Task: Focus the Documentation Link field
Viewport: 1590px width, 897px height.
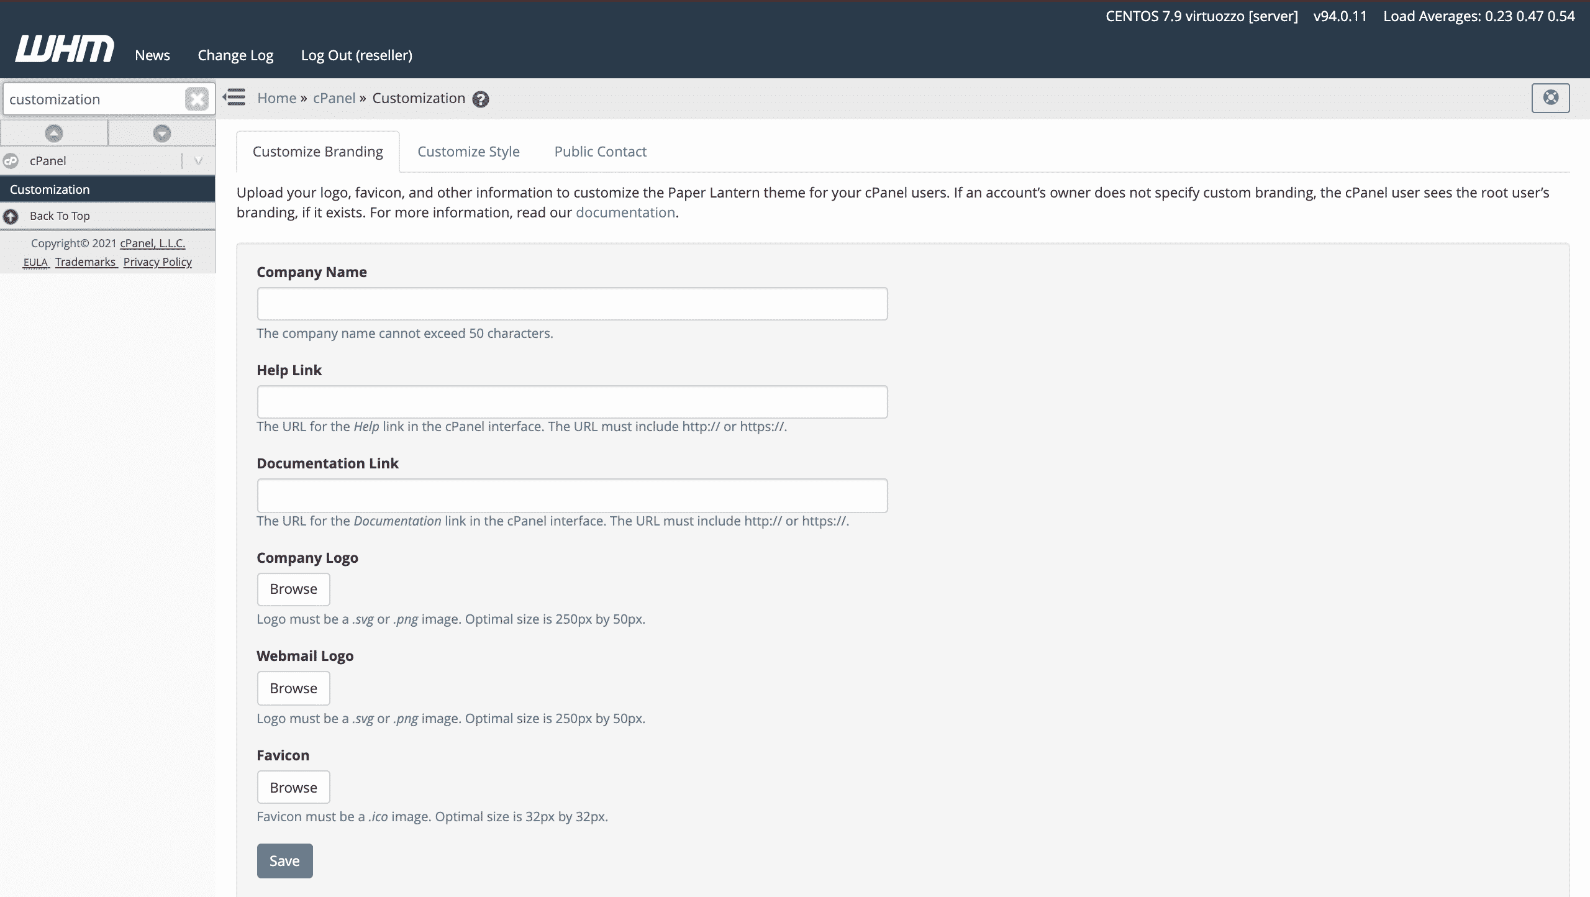Action: click(x=572, y=496)
